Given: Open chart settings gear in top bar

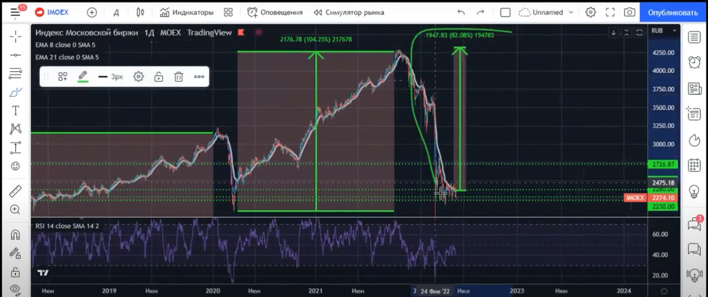Looking at the screenshot, I should pos(591,12).
